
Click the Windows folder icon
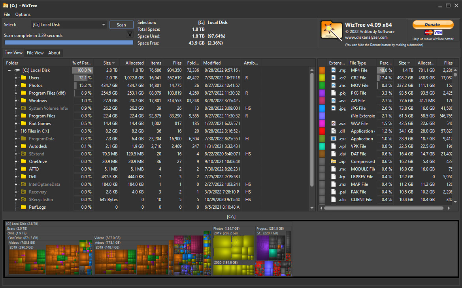24,101
